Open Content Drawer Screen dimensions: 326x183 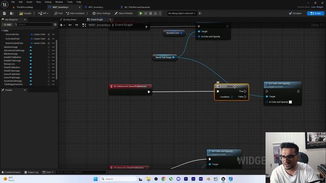(x=11, y=172)
